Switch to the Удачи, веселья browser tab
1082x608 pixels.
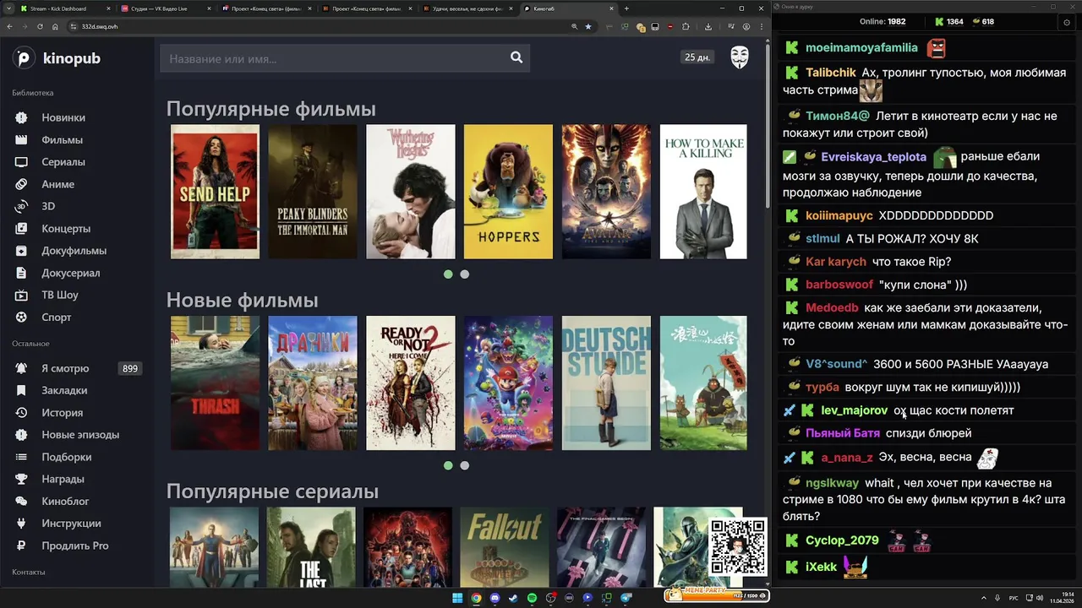pos(467,8)
